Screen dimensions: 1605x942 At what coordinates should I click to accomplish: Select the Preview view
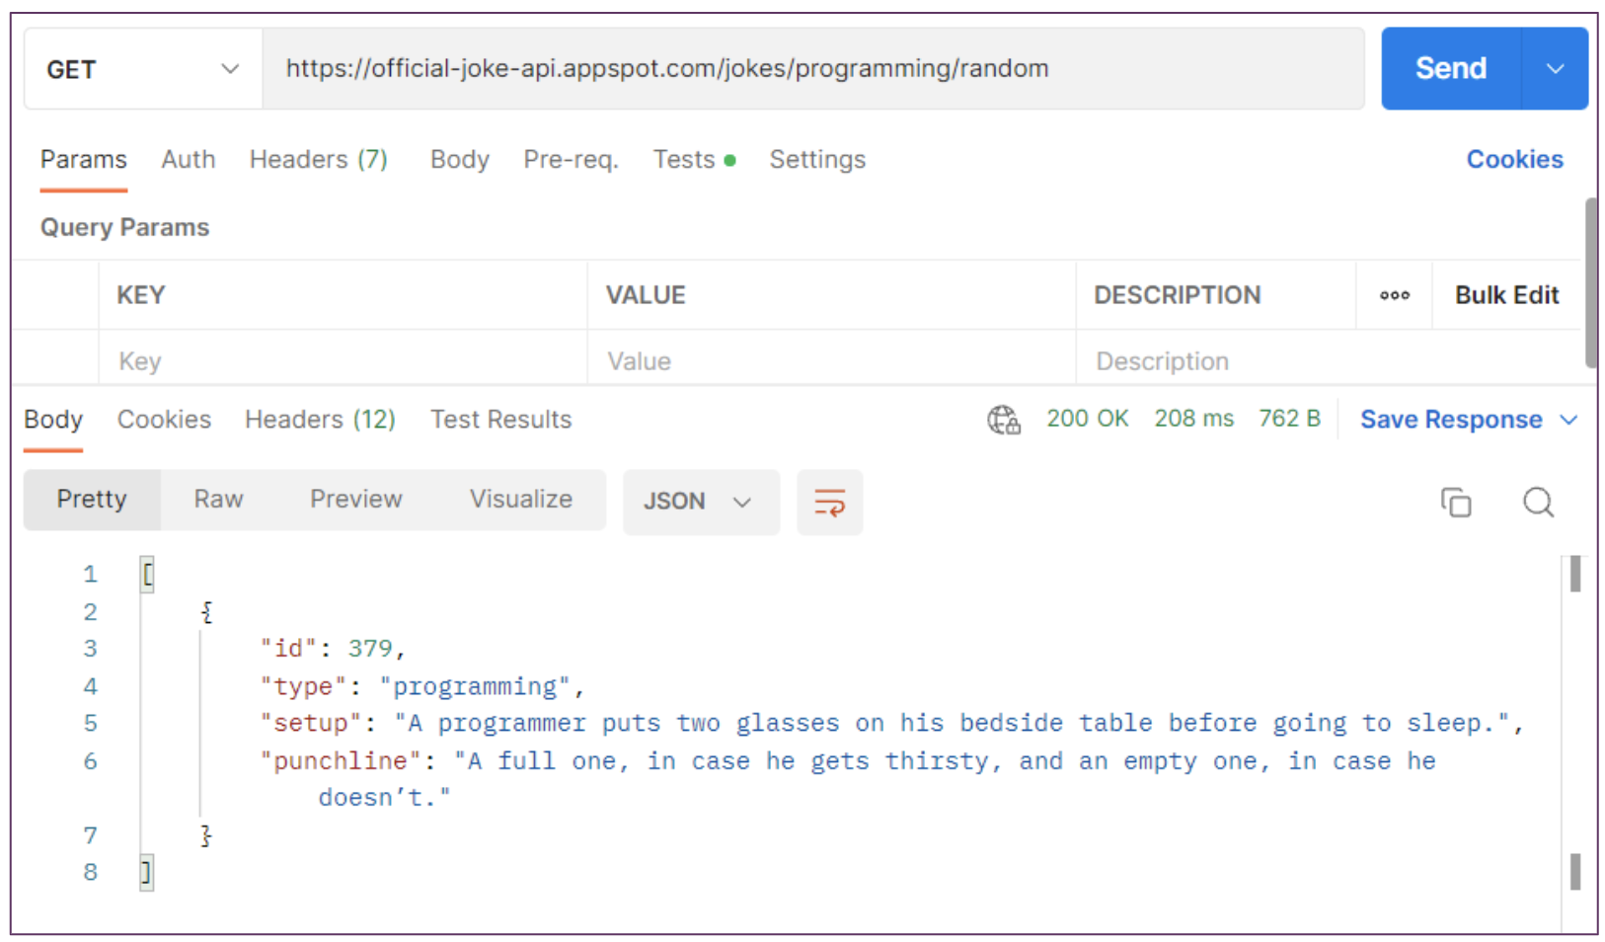coord(356,500)
